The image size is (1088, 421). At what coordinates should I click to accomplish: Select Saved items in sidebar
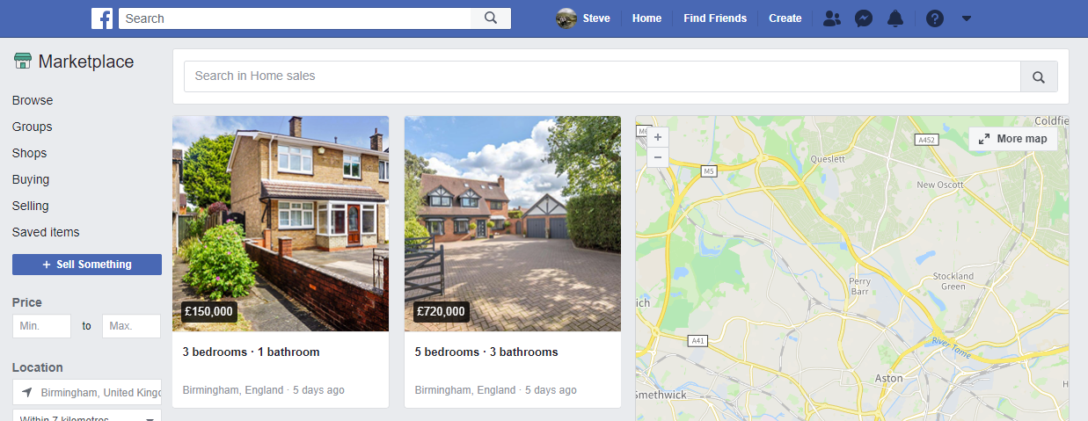46,232
